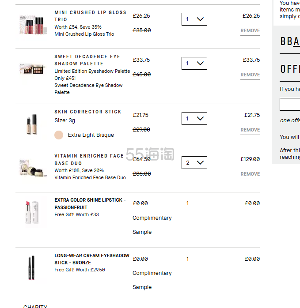Remove Sweet Decadence Eye Shadow Palette from cart
This screenshot has height=308, width=300.
pyautogui.click(x=250, y=75)
